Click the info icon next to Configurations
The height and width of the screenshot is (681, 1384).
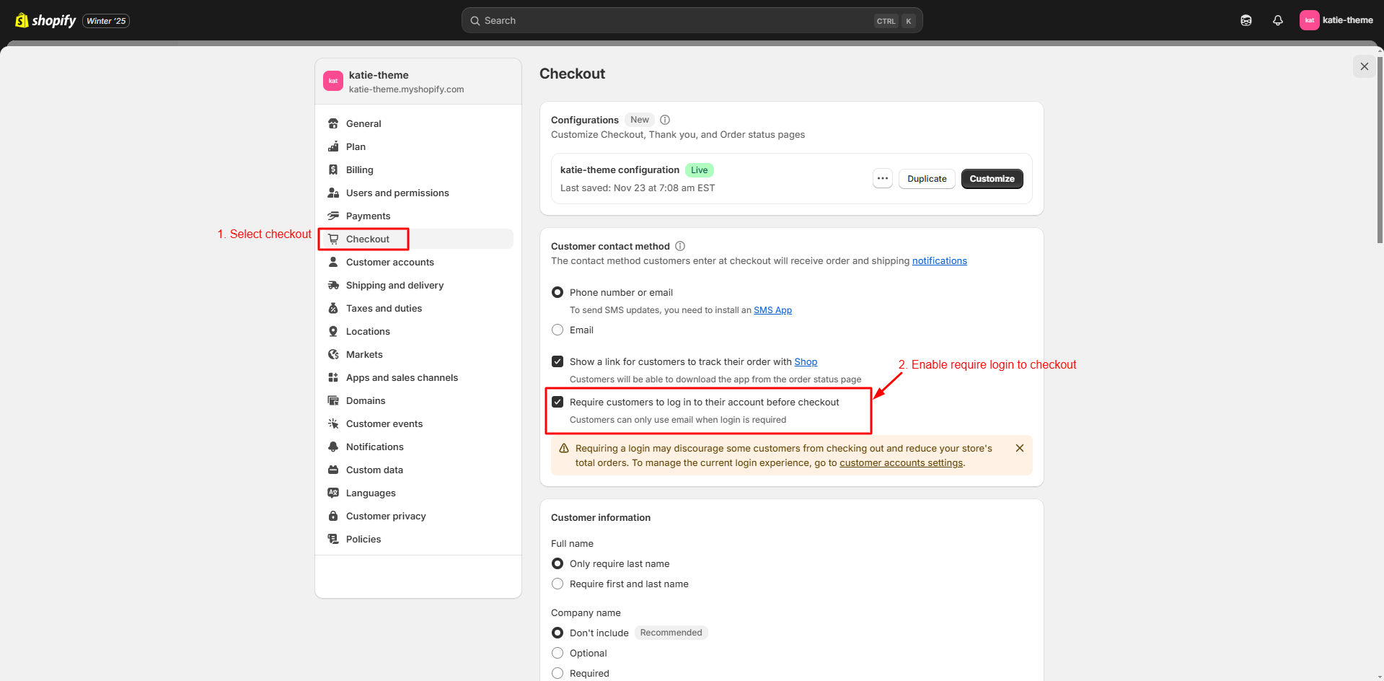coord(665,120)
